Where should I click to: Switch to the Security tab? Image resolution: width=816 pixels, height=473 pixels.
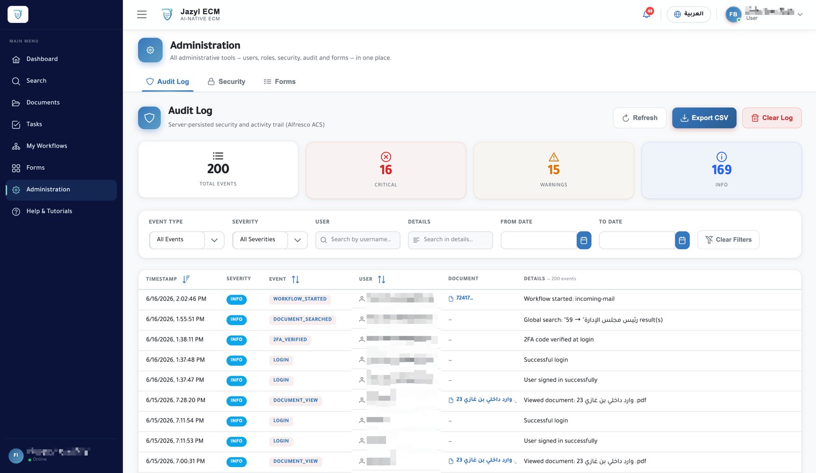pos(226,82)
